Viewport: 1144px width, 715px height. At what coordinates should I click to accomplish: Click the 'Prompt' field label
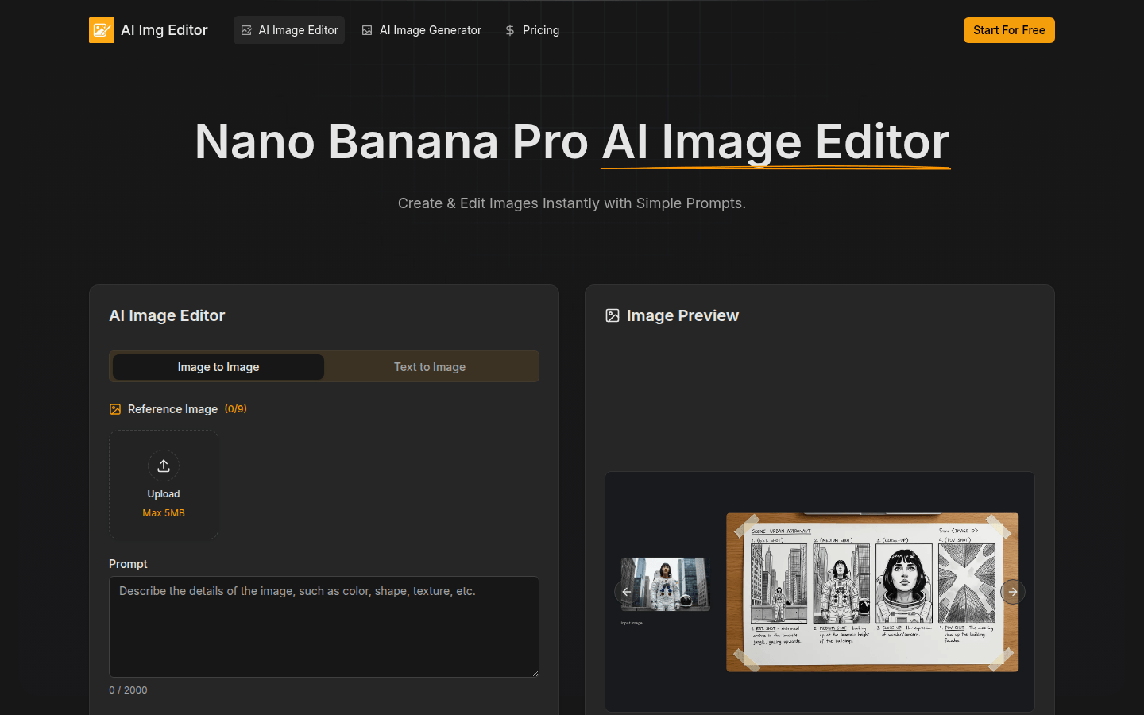coord(128,564)
